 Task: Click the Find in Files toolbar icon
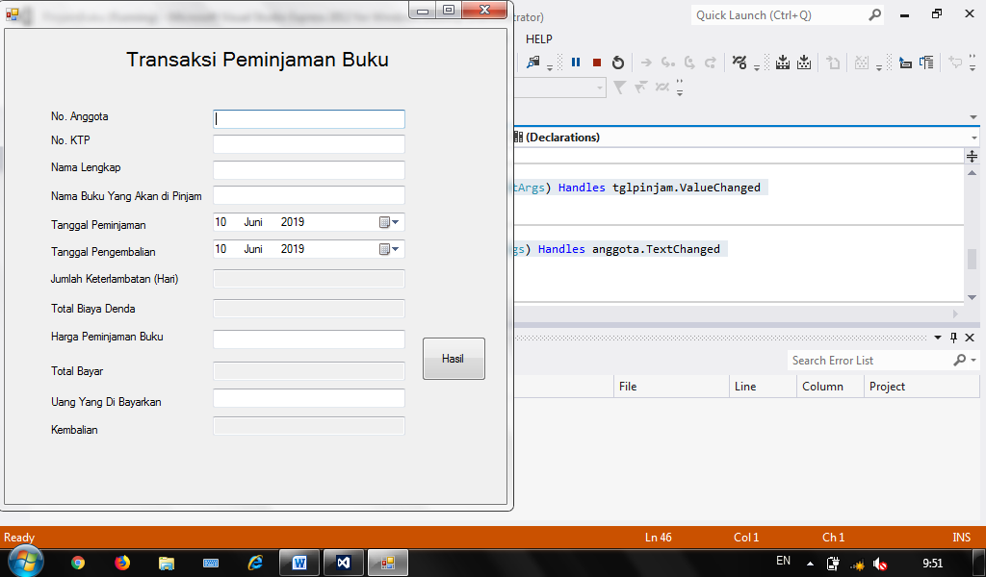point(533,63)
